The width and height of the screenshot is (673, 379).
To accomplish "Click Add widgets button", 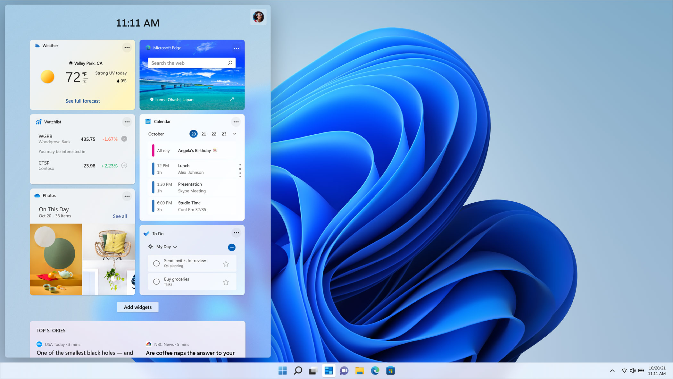I will [137, 307].
